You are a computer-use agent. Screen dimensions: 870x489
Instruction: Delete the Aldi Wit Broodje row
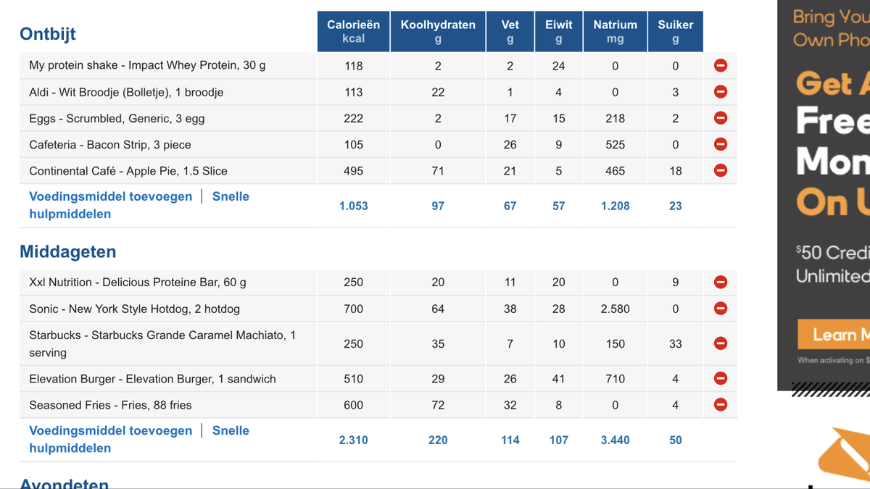pyautogui.click(x=721, y=92)
